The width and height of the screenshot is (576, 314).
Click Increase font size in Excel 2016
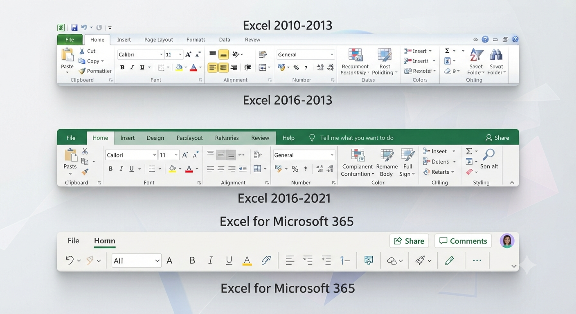pyautogui.click(x=185, y=155)
